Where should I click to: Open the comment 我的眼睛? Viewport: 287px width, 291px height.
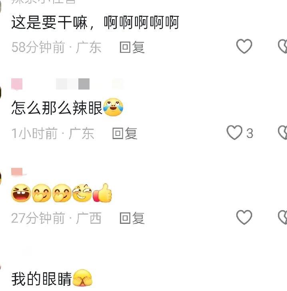tap(52, 278)
